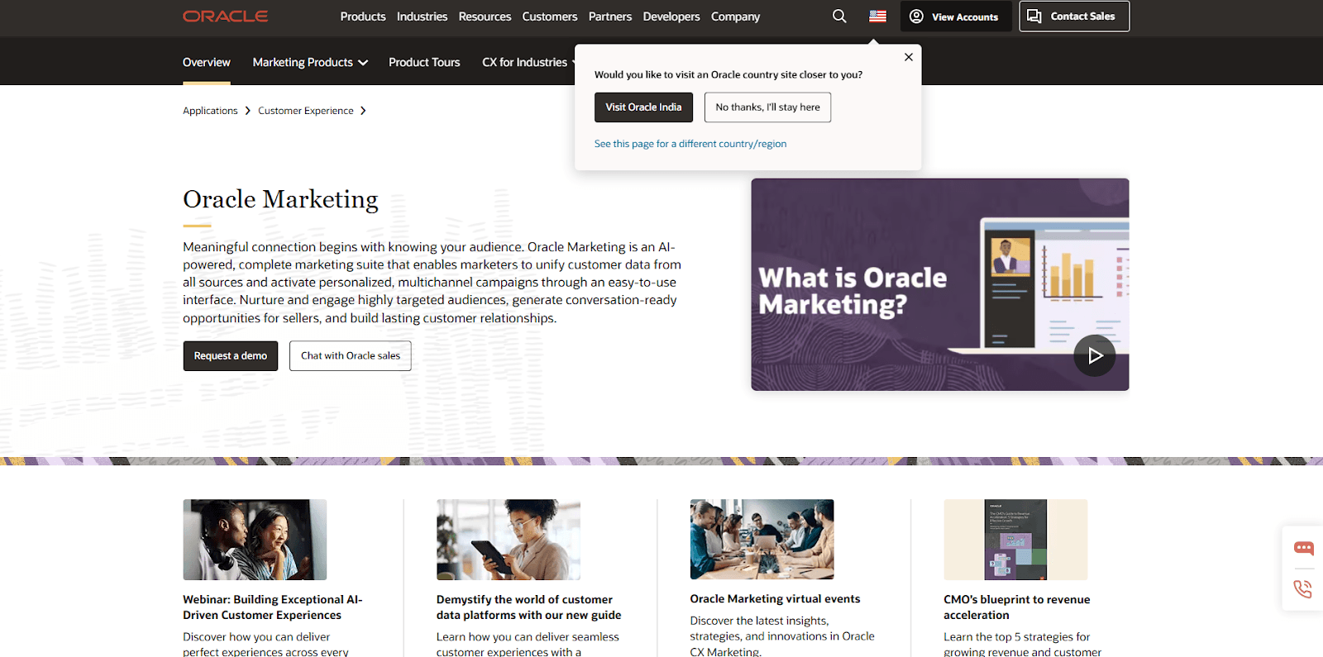1323x657 pixels.
Task: Open the CMO's blueprint cover image
Action: 1015,540
